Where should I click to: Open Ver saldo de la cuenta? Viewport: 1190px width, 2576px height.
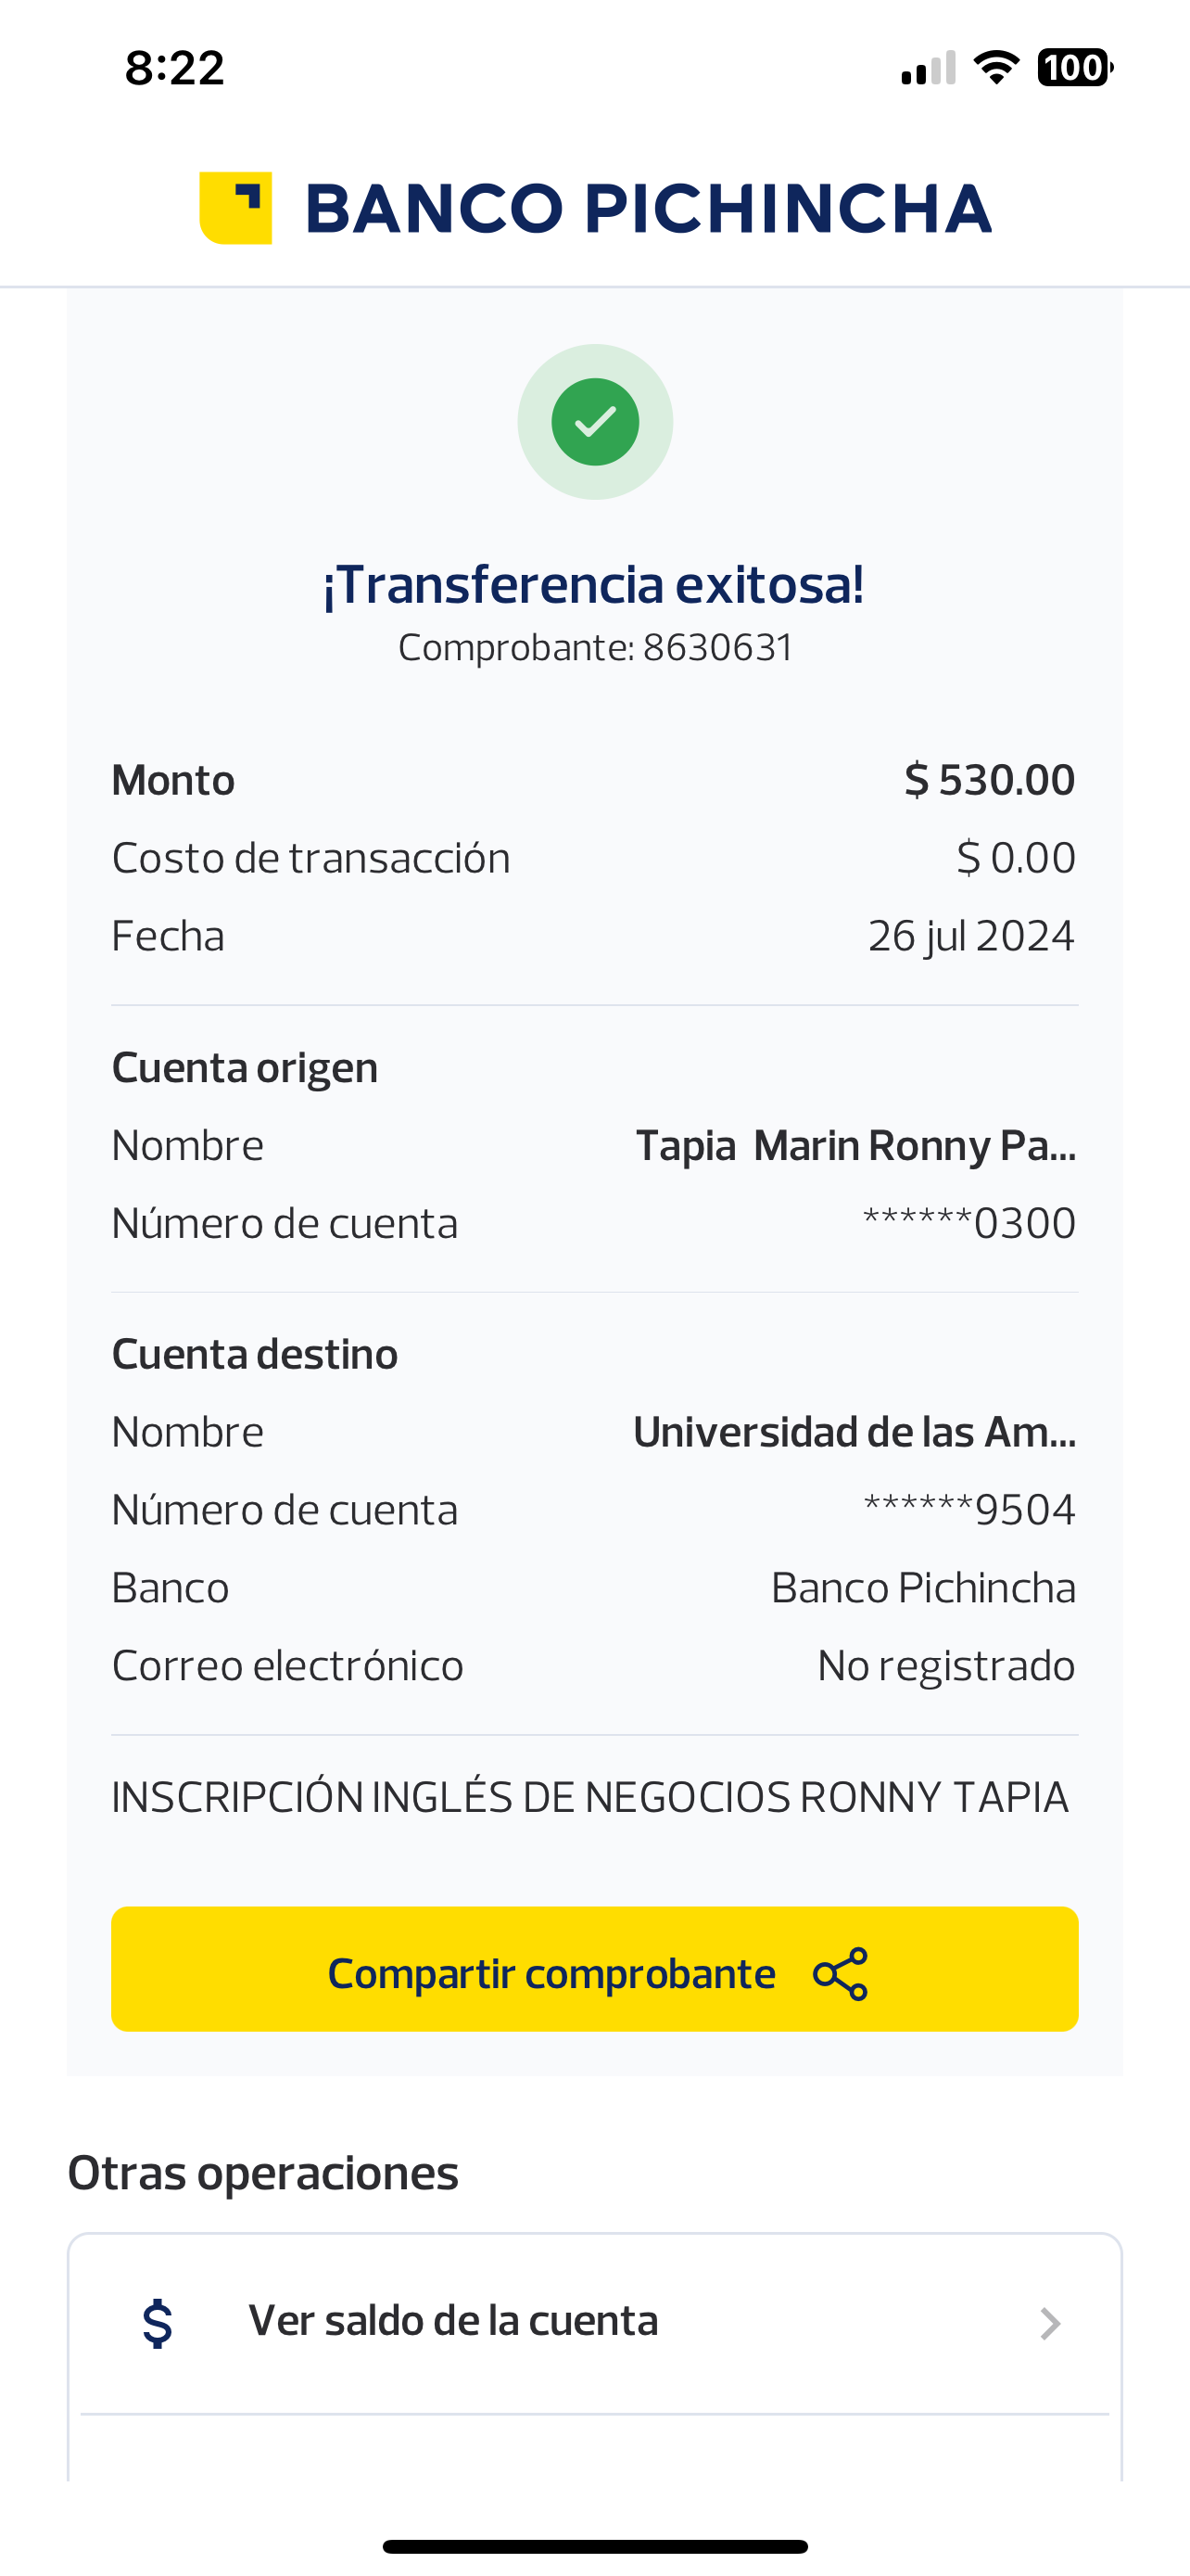click(x=453, y=2322)
